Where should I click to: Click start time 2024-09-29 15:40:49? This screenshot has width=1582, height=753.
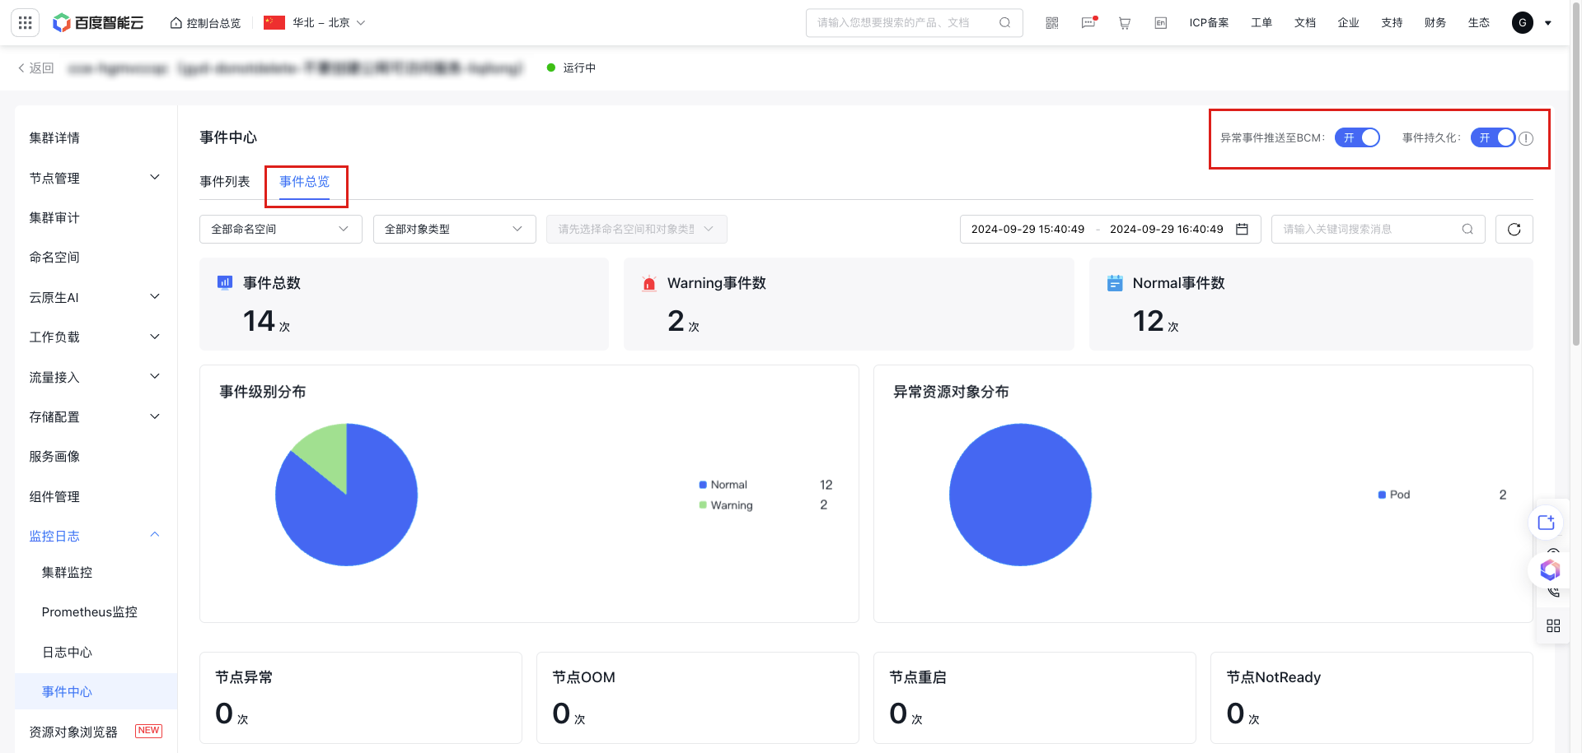pyautogui.click(x=1027, y=229)
